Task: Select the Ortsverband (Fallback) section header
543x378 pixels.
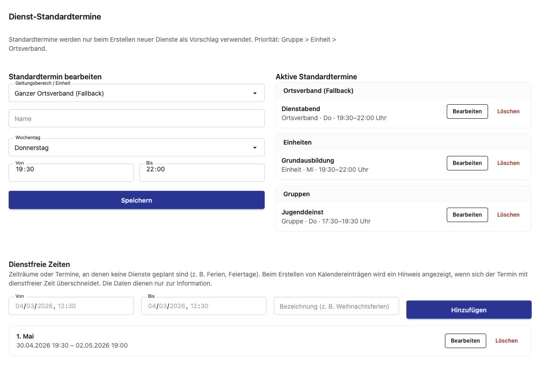Action: click(x=318, y=91)
